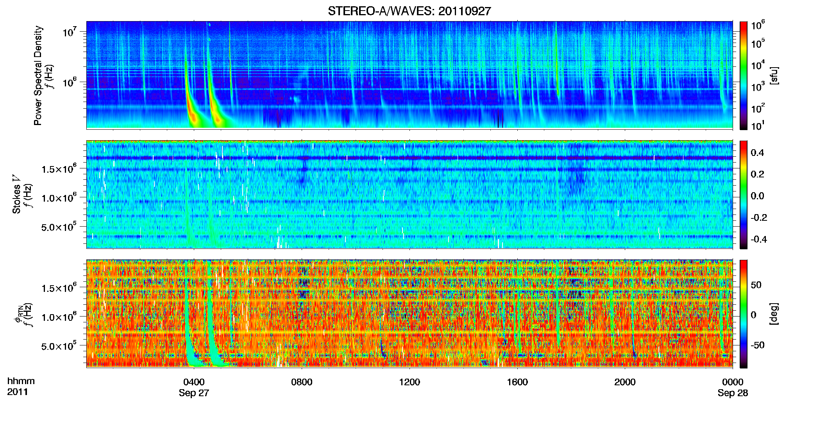
Task: Click the 10^7 tick label on top panel
Action: [x=70, y=31]
